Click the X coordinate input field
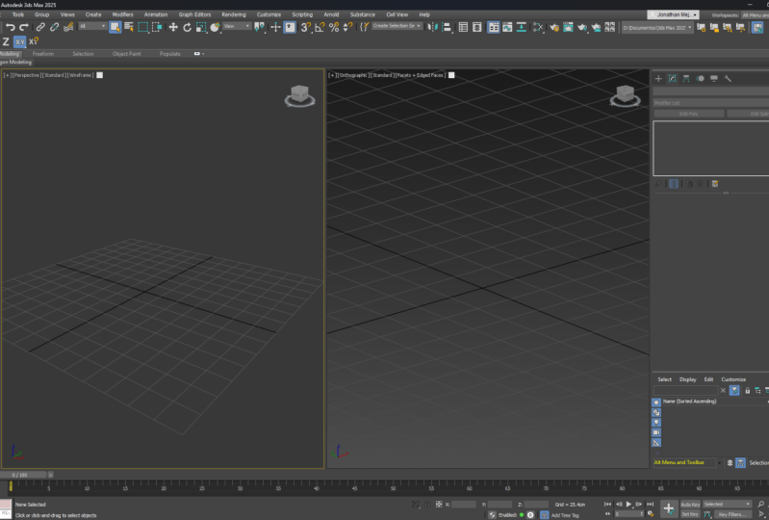This screenshot has width=769, height=520. click(x=464, y=505)
